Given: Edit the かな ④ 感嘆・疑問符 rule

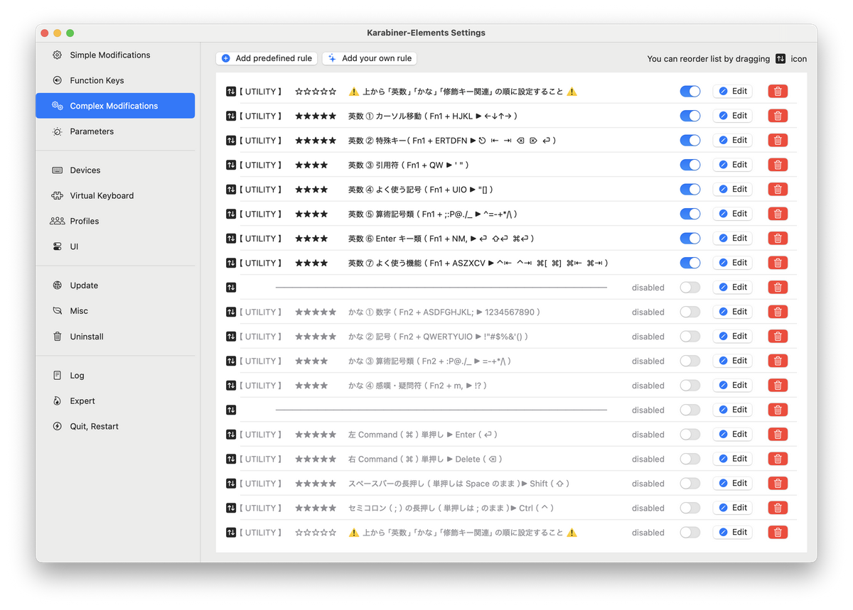Looking at the screenshot, I should point(733,385).
